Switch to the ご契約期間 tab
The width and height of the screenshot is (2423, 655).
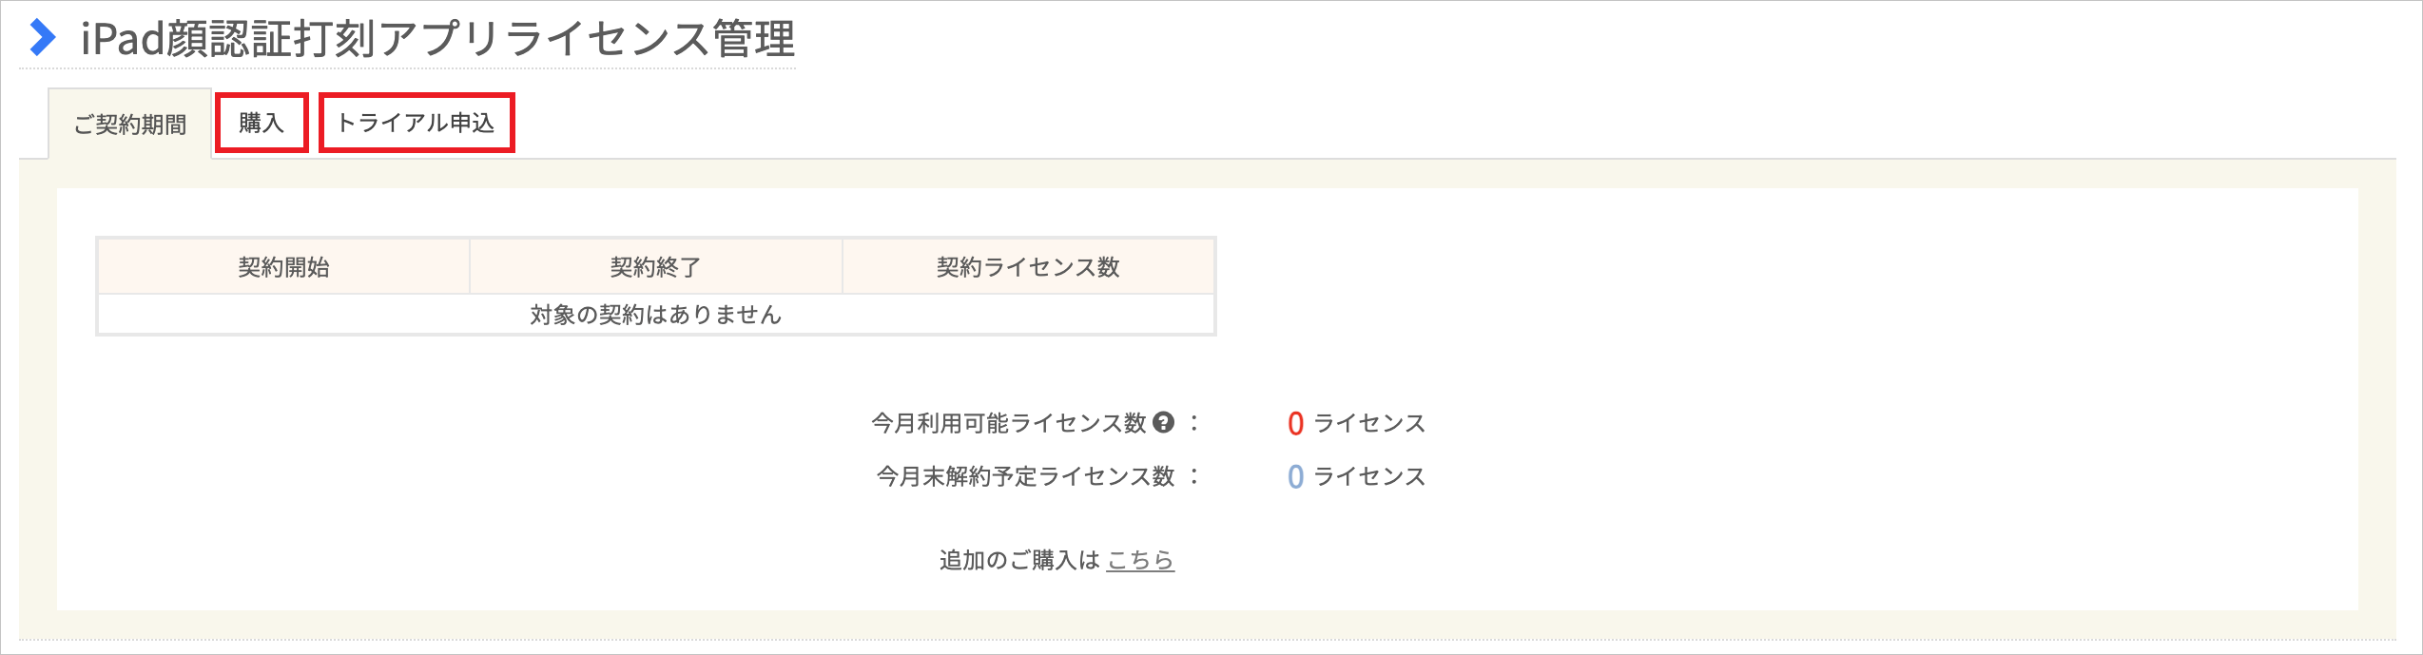tap(130, 125)
